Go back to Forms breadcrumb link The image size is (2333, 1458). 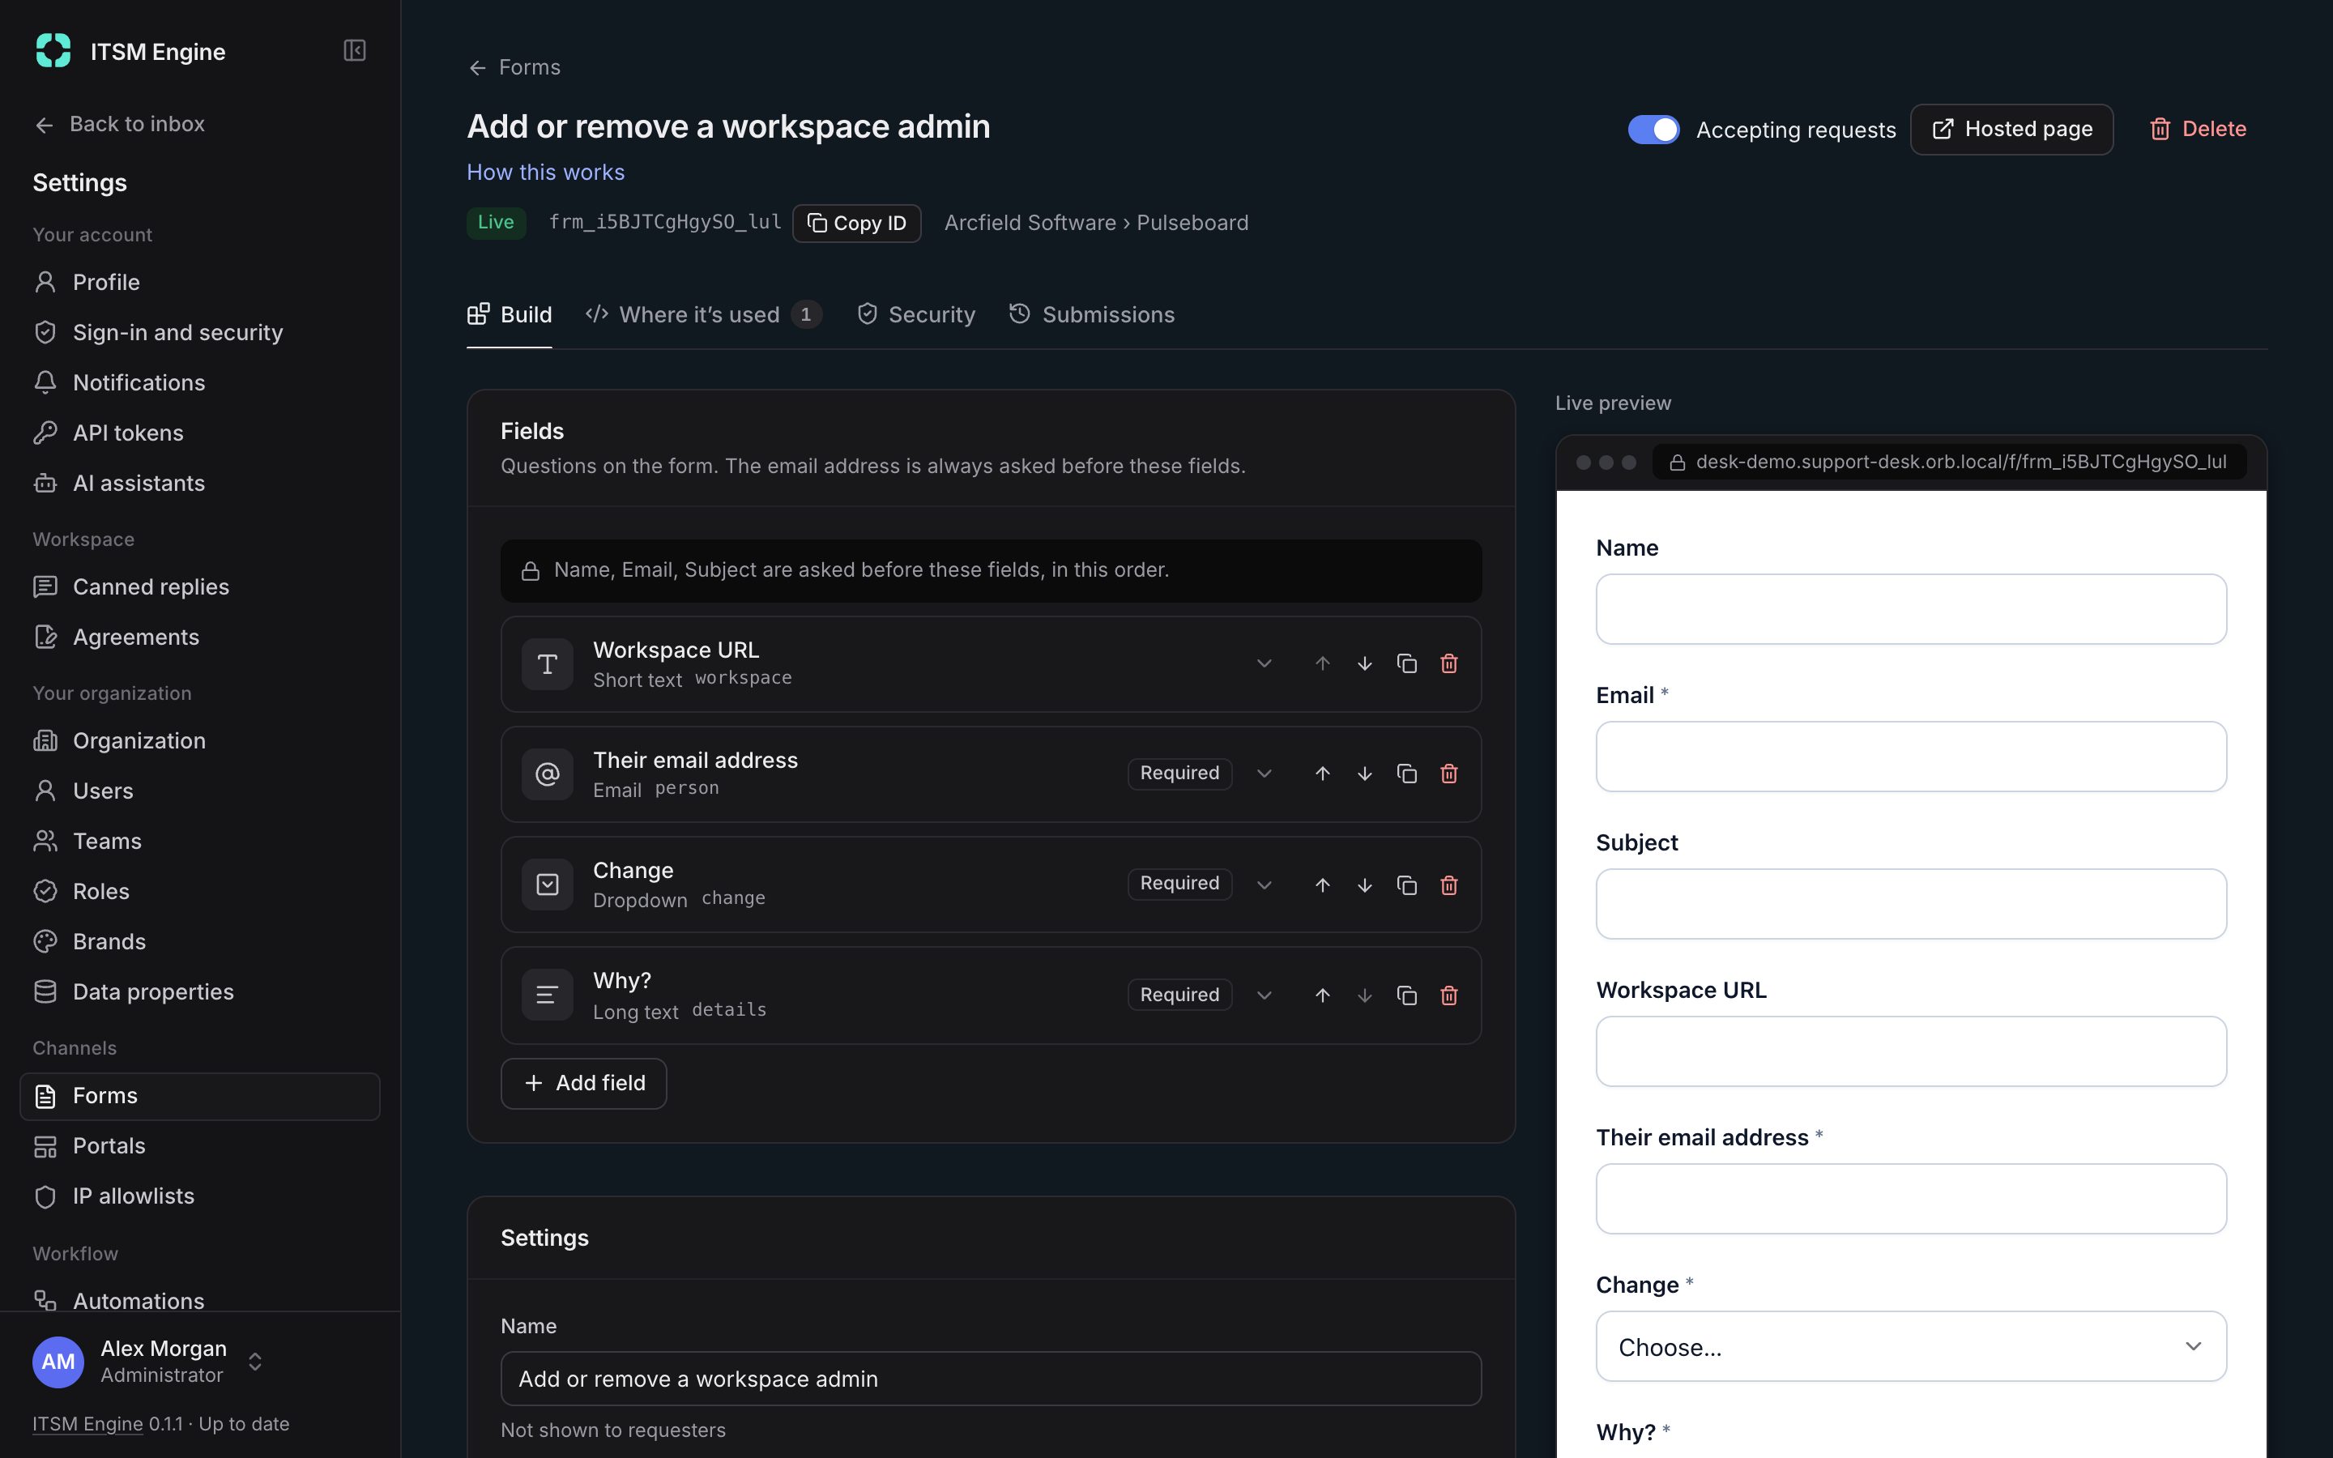[515, 67]
